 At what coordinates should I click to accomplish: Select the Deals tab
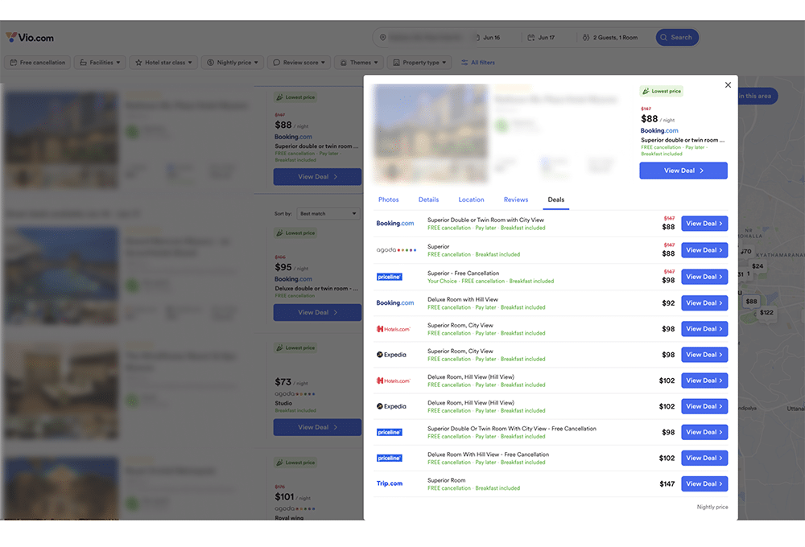click(555, 199)
